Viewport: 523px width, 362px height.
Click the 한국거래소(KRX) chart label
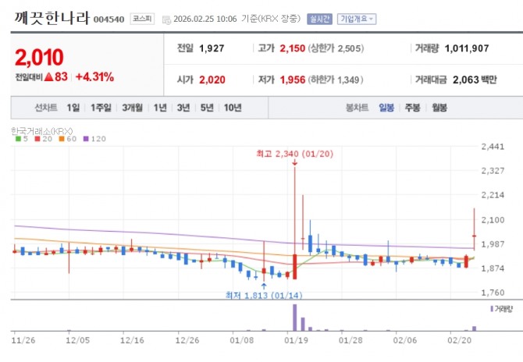(41, 131)
